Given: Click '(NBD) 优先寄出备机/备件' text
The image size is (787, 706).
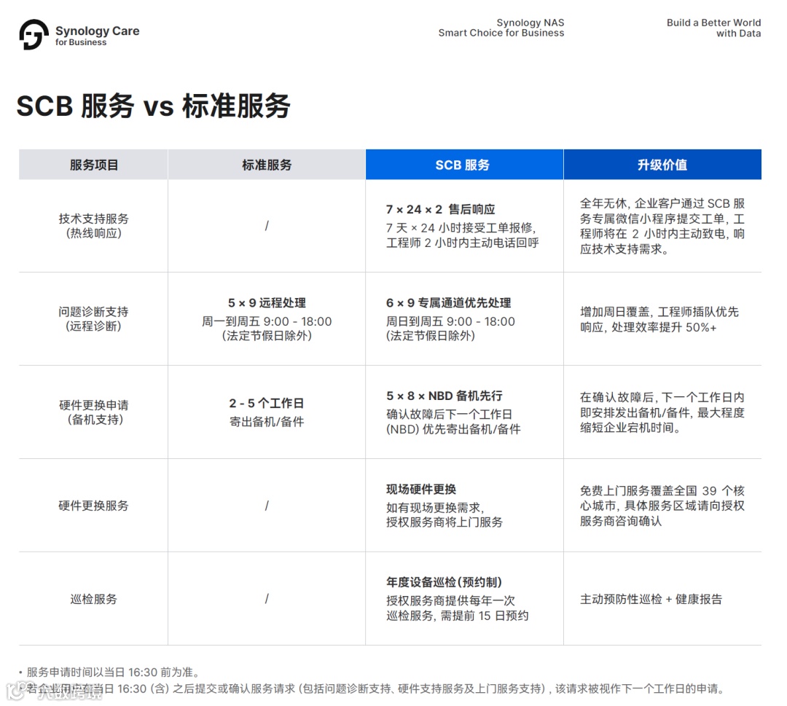Looking at the screenshot, I should [x=453, y=429].
